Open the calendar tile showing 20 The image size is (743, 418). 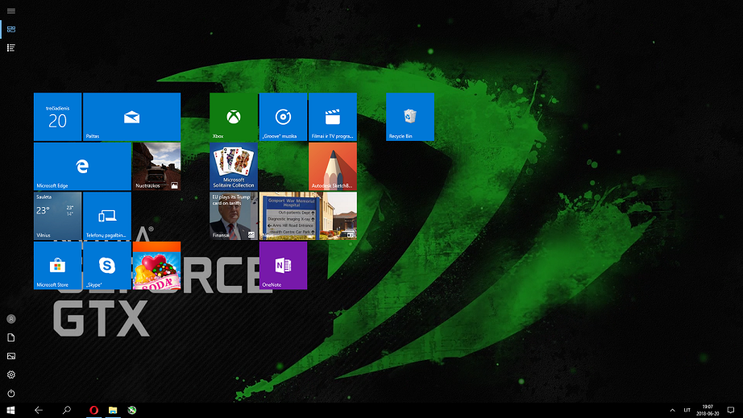point(57,117)
